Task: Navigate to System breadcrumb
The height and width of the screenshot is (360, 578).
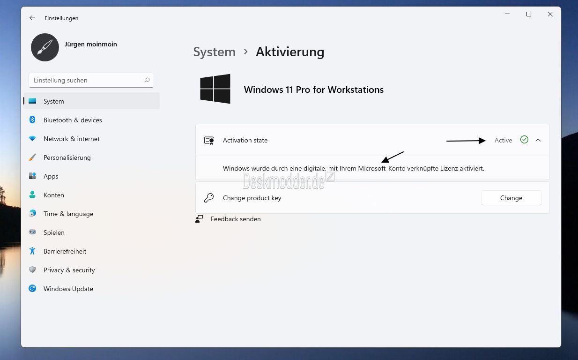Action: coord(215,52)
